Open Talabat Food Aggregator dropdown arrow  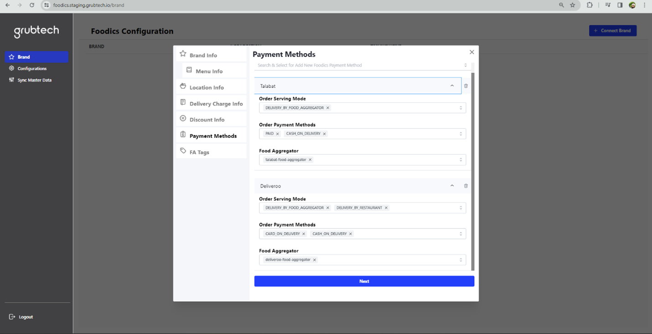[461, 160]
